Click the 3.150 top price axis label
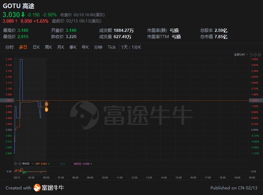Viewport: 263px width, 195px height. pos(9,59)
